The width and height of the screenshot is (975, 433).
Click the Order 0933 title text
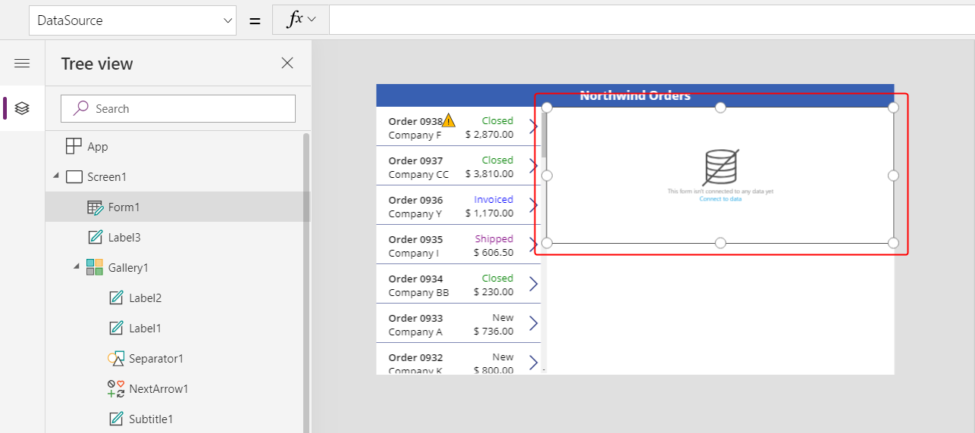415,318
